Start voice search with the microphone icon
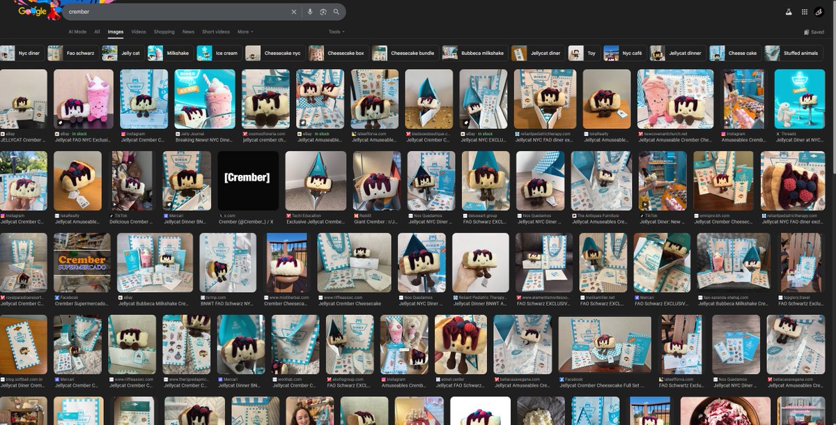 click(310, 12)
